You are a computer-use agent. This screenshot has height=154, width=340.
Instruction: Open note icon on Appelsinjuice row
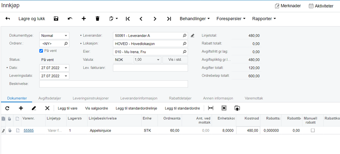click(18, 131)
